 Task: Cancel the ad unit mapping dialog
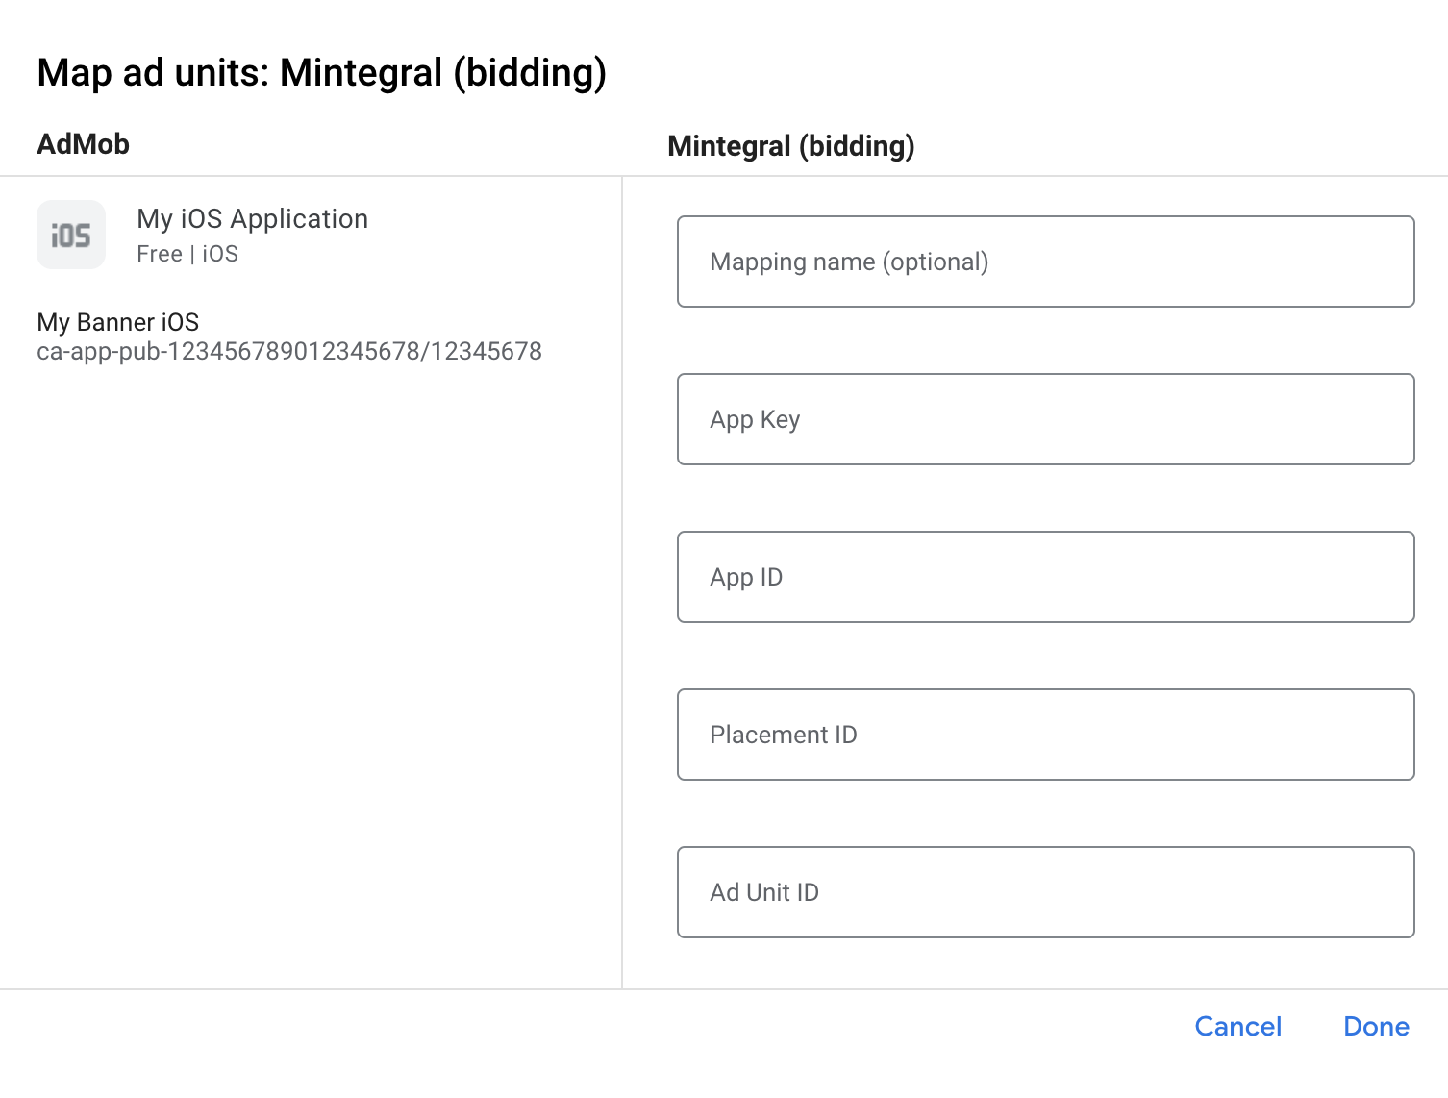(x=1237, y=1027)
